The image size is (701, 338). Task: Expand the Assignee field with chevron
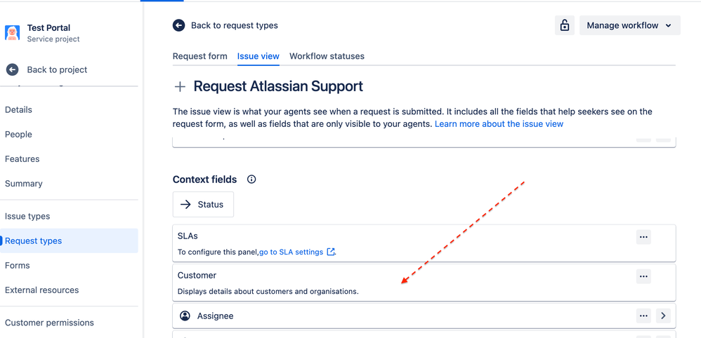(664, 316)
